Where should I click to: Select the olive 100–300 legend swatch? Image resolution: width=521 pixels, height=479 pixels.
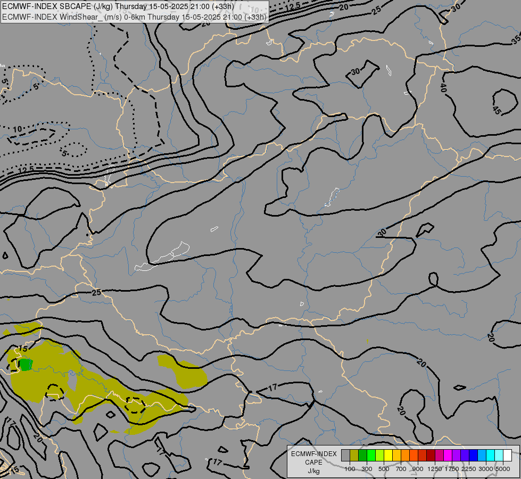(354, 455)
